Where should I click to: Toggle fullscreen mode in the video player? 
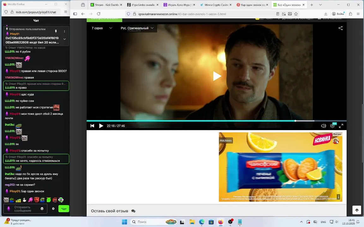point(341,126)
